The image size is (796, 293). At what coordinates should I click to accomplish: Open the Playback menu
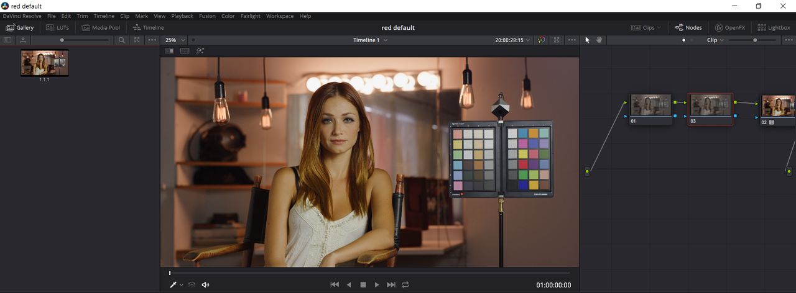[x=182, y=16]
